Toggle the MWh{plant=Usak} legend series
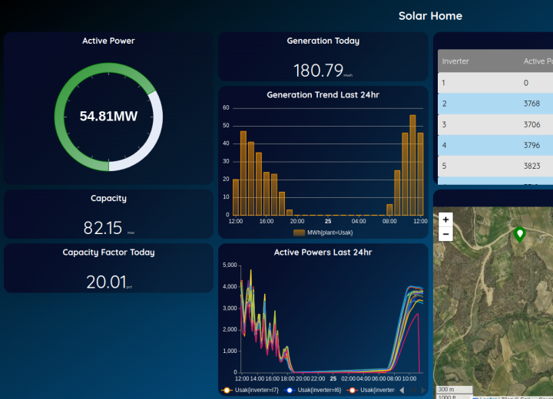 coord(323,232)
